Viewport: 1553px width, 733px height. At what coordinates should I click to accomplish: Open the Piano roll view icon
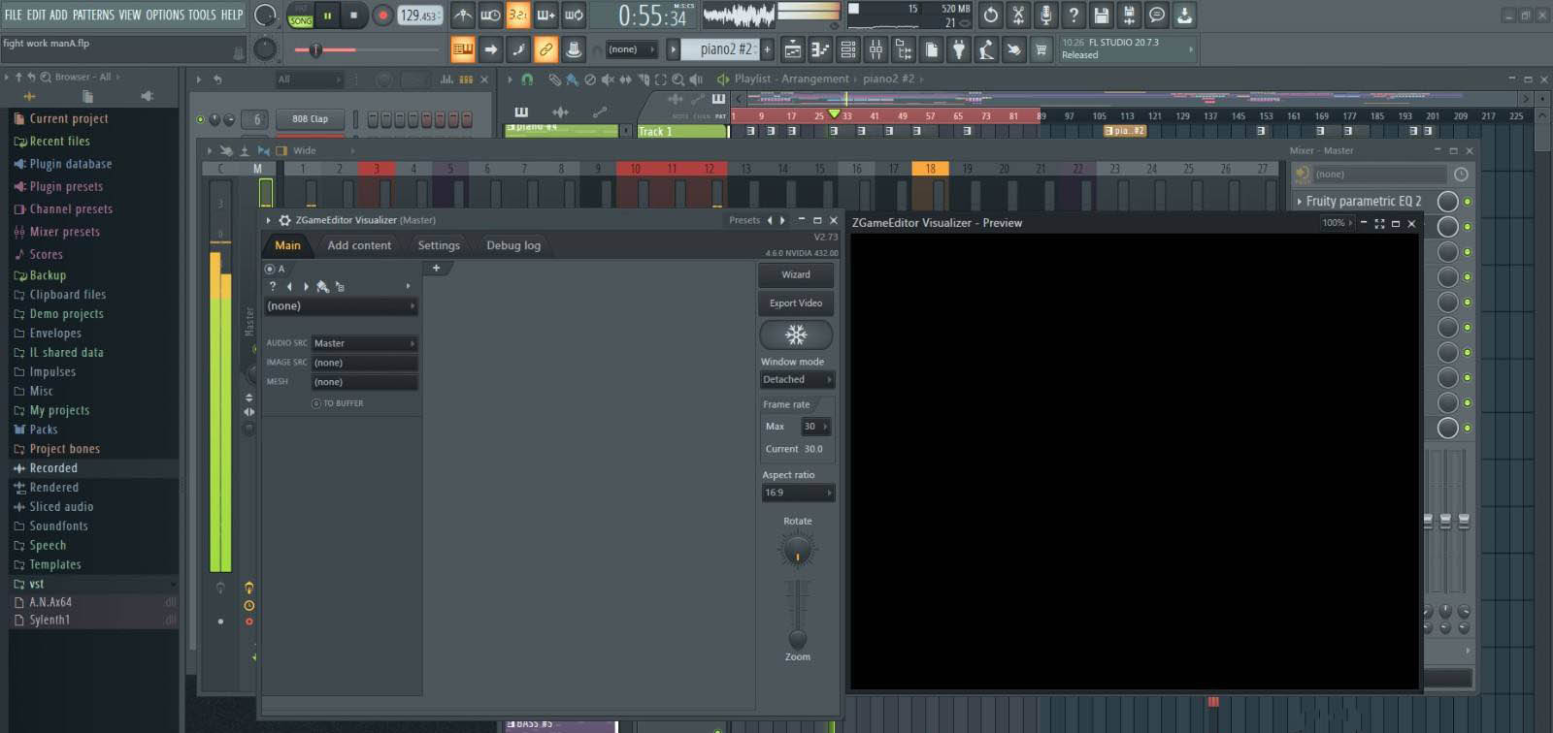click(x=820, y=49)
